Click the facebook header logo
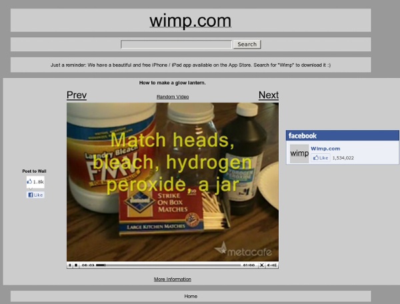The height and width of the screenshot is (304, 400). 303,136
